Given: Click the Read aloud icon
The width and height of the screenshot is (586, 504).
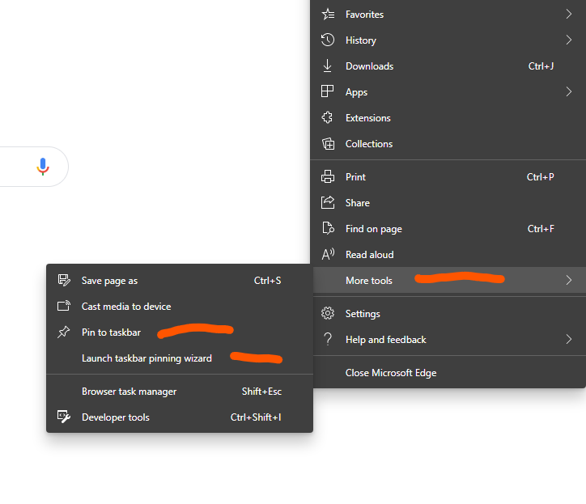Looking at the screenshot, I should tap(328, 255).
